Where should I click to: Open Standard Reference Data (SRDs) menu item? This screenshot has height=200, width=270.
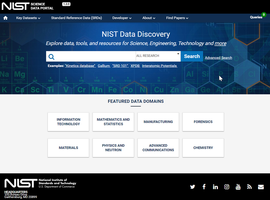(76, 18)
